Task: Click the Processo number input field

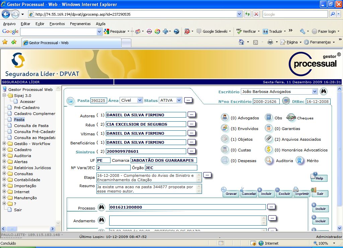Action: pyautogui.click(x=188, y=207)
